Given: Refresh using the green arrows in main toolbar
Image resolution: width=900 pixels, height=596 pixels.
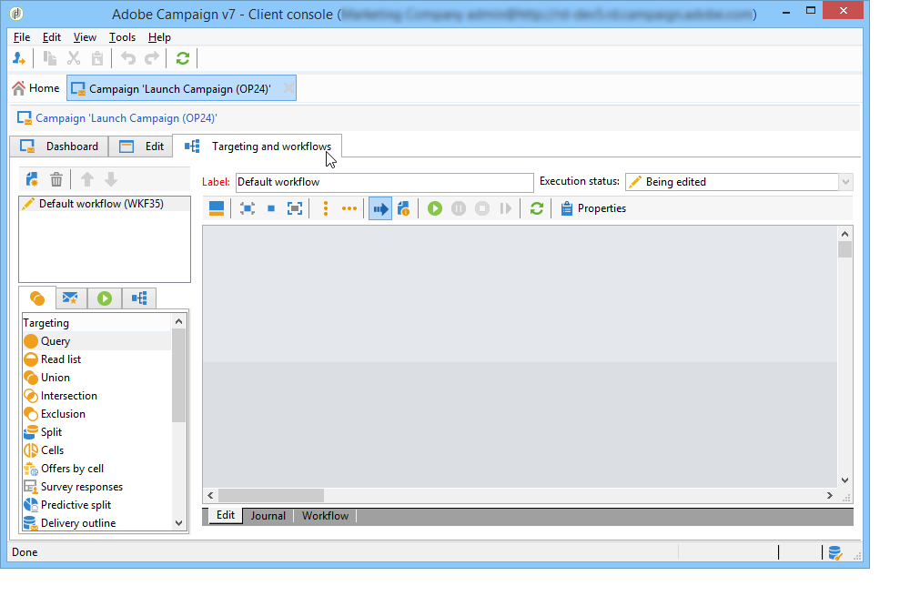Looking at the screenshot, I should click(x=183, y=58).
